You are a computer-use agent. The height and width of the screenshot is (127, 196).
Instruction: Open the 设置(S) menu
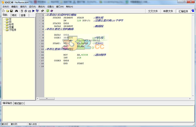click(51, 7)
